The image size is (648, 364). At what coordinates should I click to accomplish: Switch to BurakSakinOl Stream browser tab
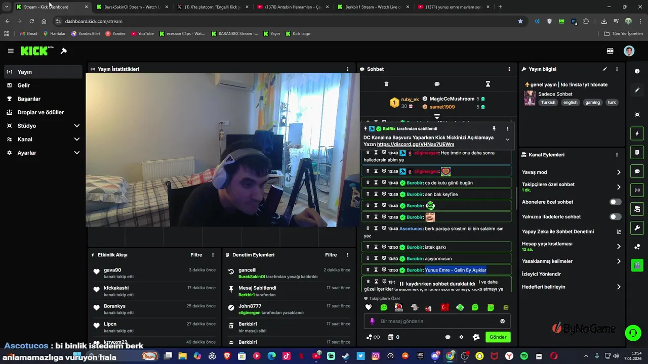[x=132, y=7]
